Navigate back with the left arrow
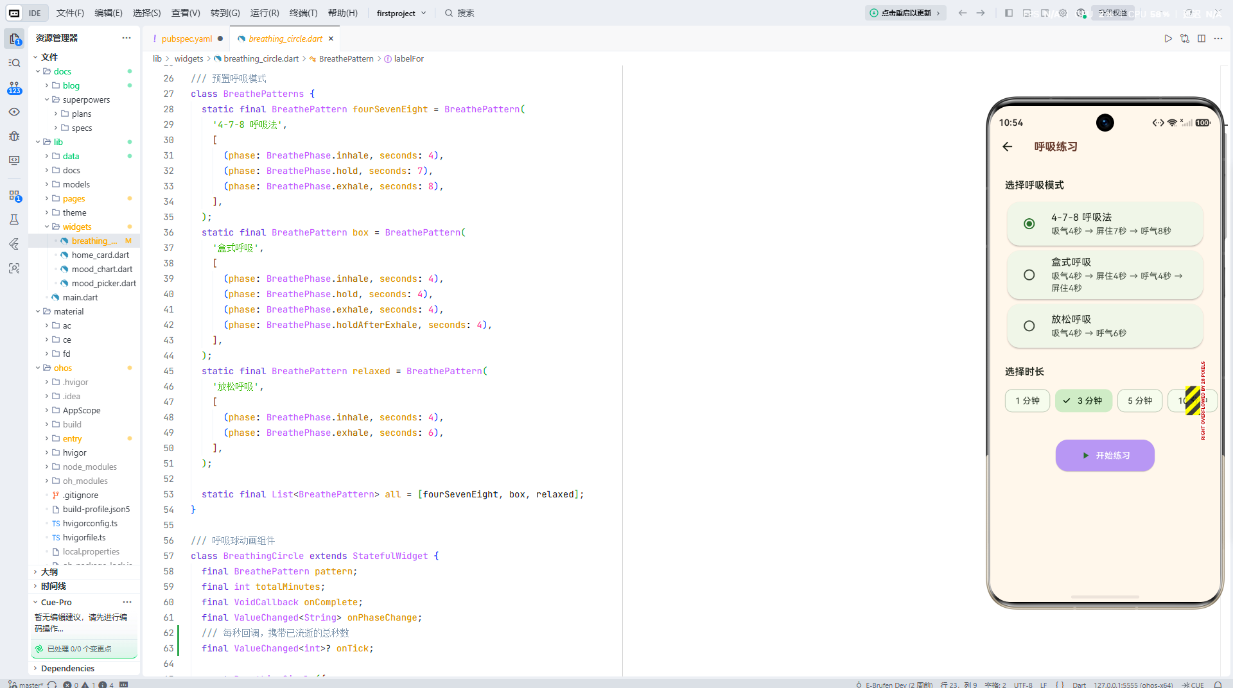This screenshot has height=688, width=1233. click(963, 13)
